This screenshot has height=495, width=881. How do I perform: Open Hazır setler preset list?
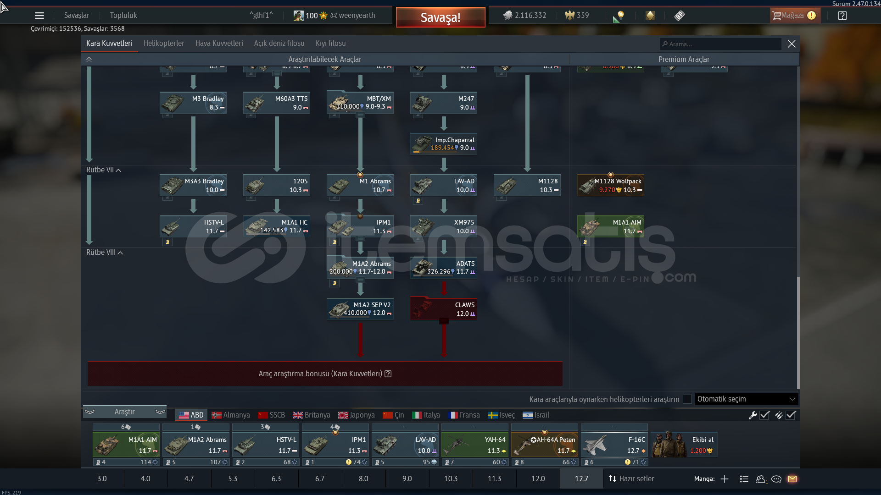click(631, 479)
